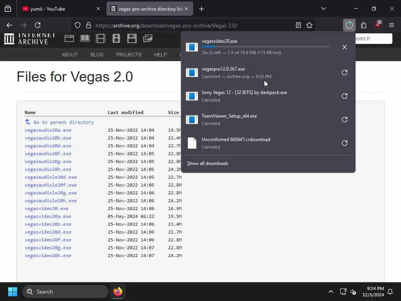Open Internet Archive texts book icon
Viewport: 401px width, 301px height.
(85, 38)
